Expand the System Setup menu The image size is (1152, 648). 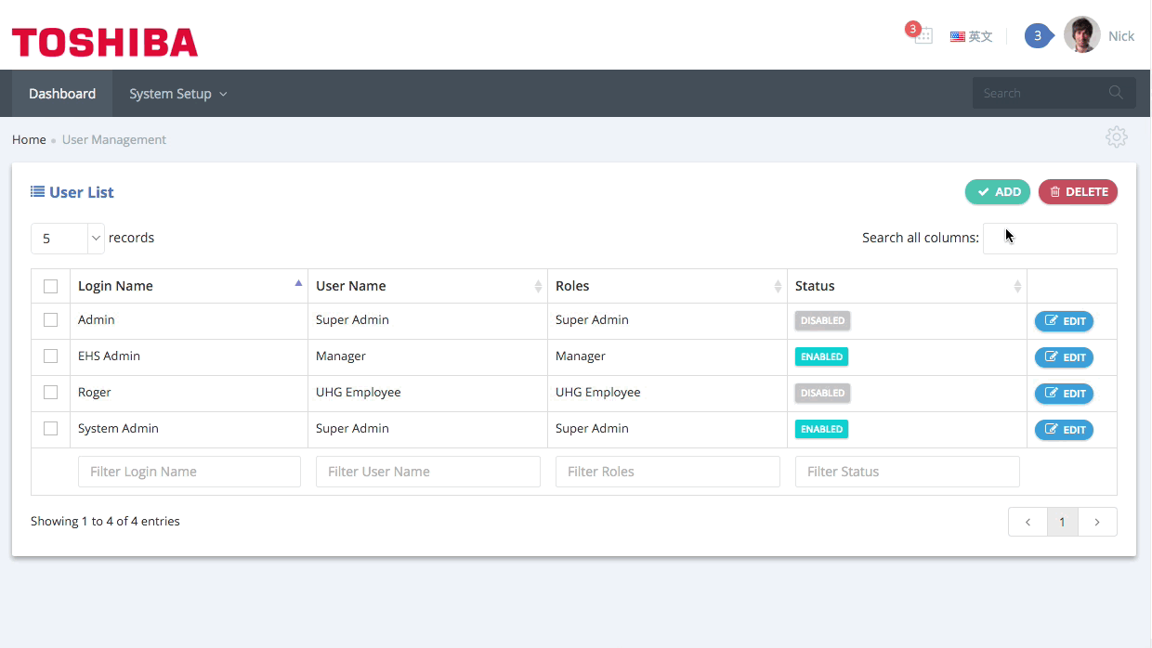pyautogui.click(x=177, y=94)
